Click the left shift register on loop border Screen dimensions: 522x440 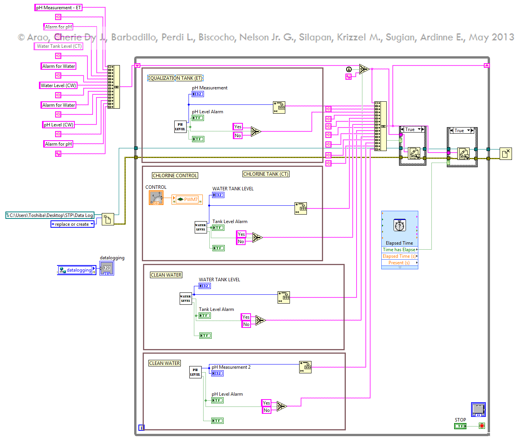point(138,65)
